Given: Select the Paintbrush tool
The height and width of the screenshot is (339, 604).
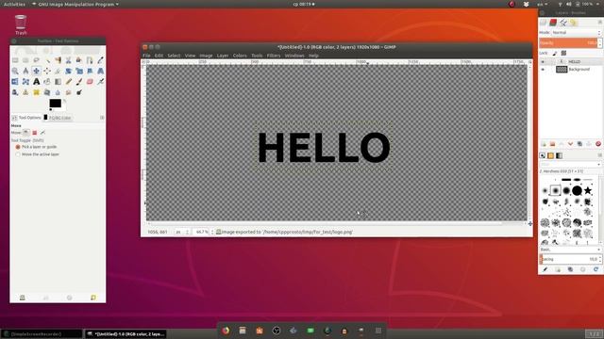Looking at the screenshot, I should tap(79, 82).
